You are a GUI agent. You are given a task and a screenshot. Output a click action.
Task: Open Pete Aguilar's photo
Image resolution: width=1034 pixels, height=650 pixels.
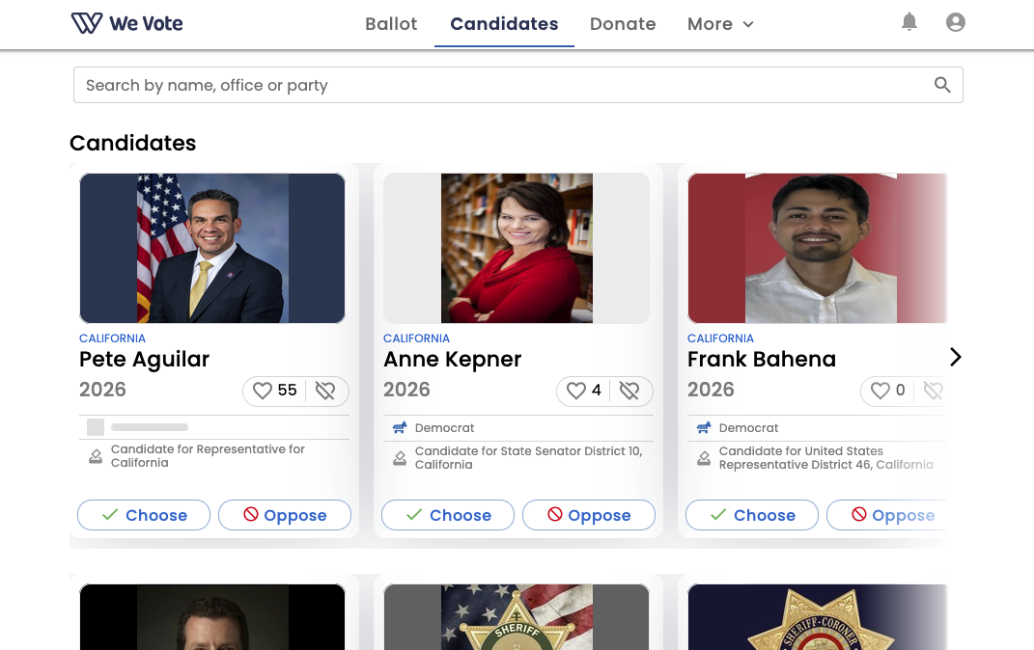point(212,248)
